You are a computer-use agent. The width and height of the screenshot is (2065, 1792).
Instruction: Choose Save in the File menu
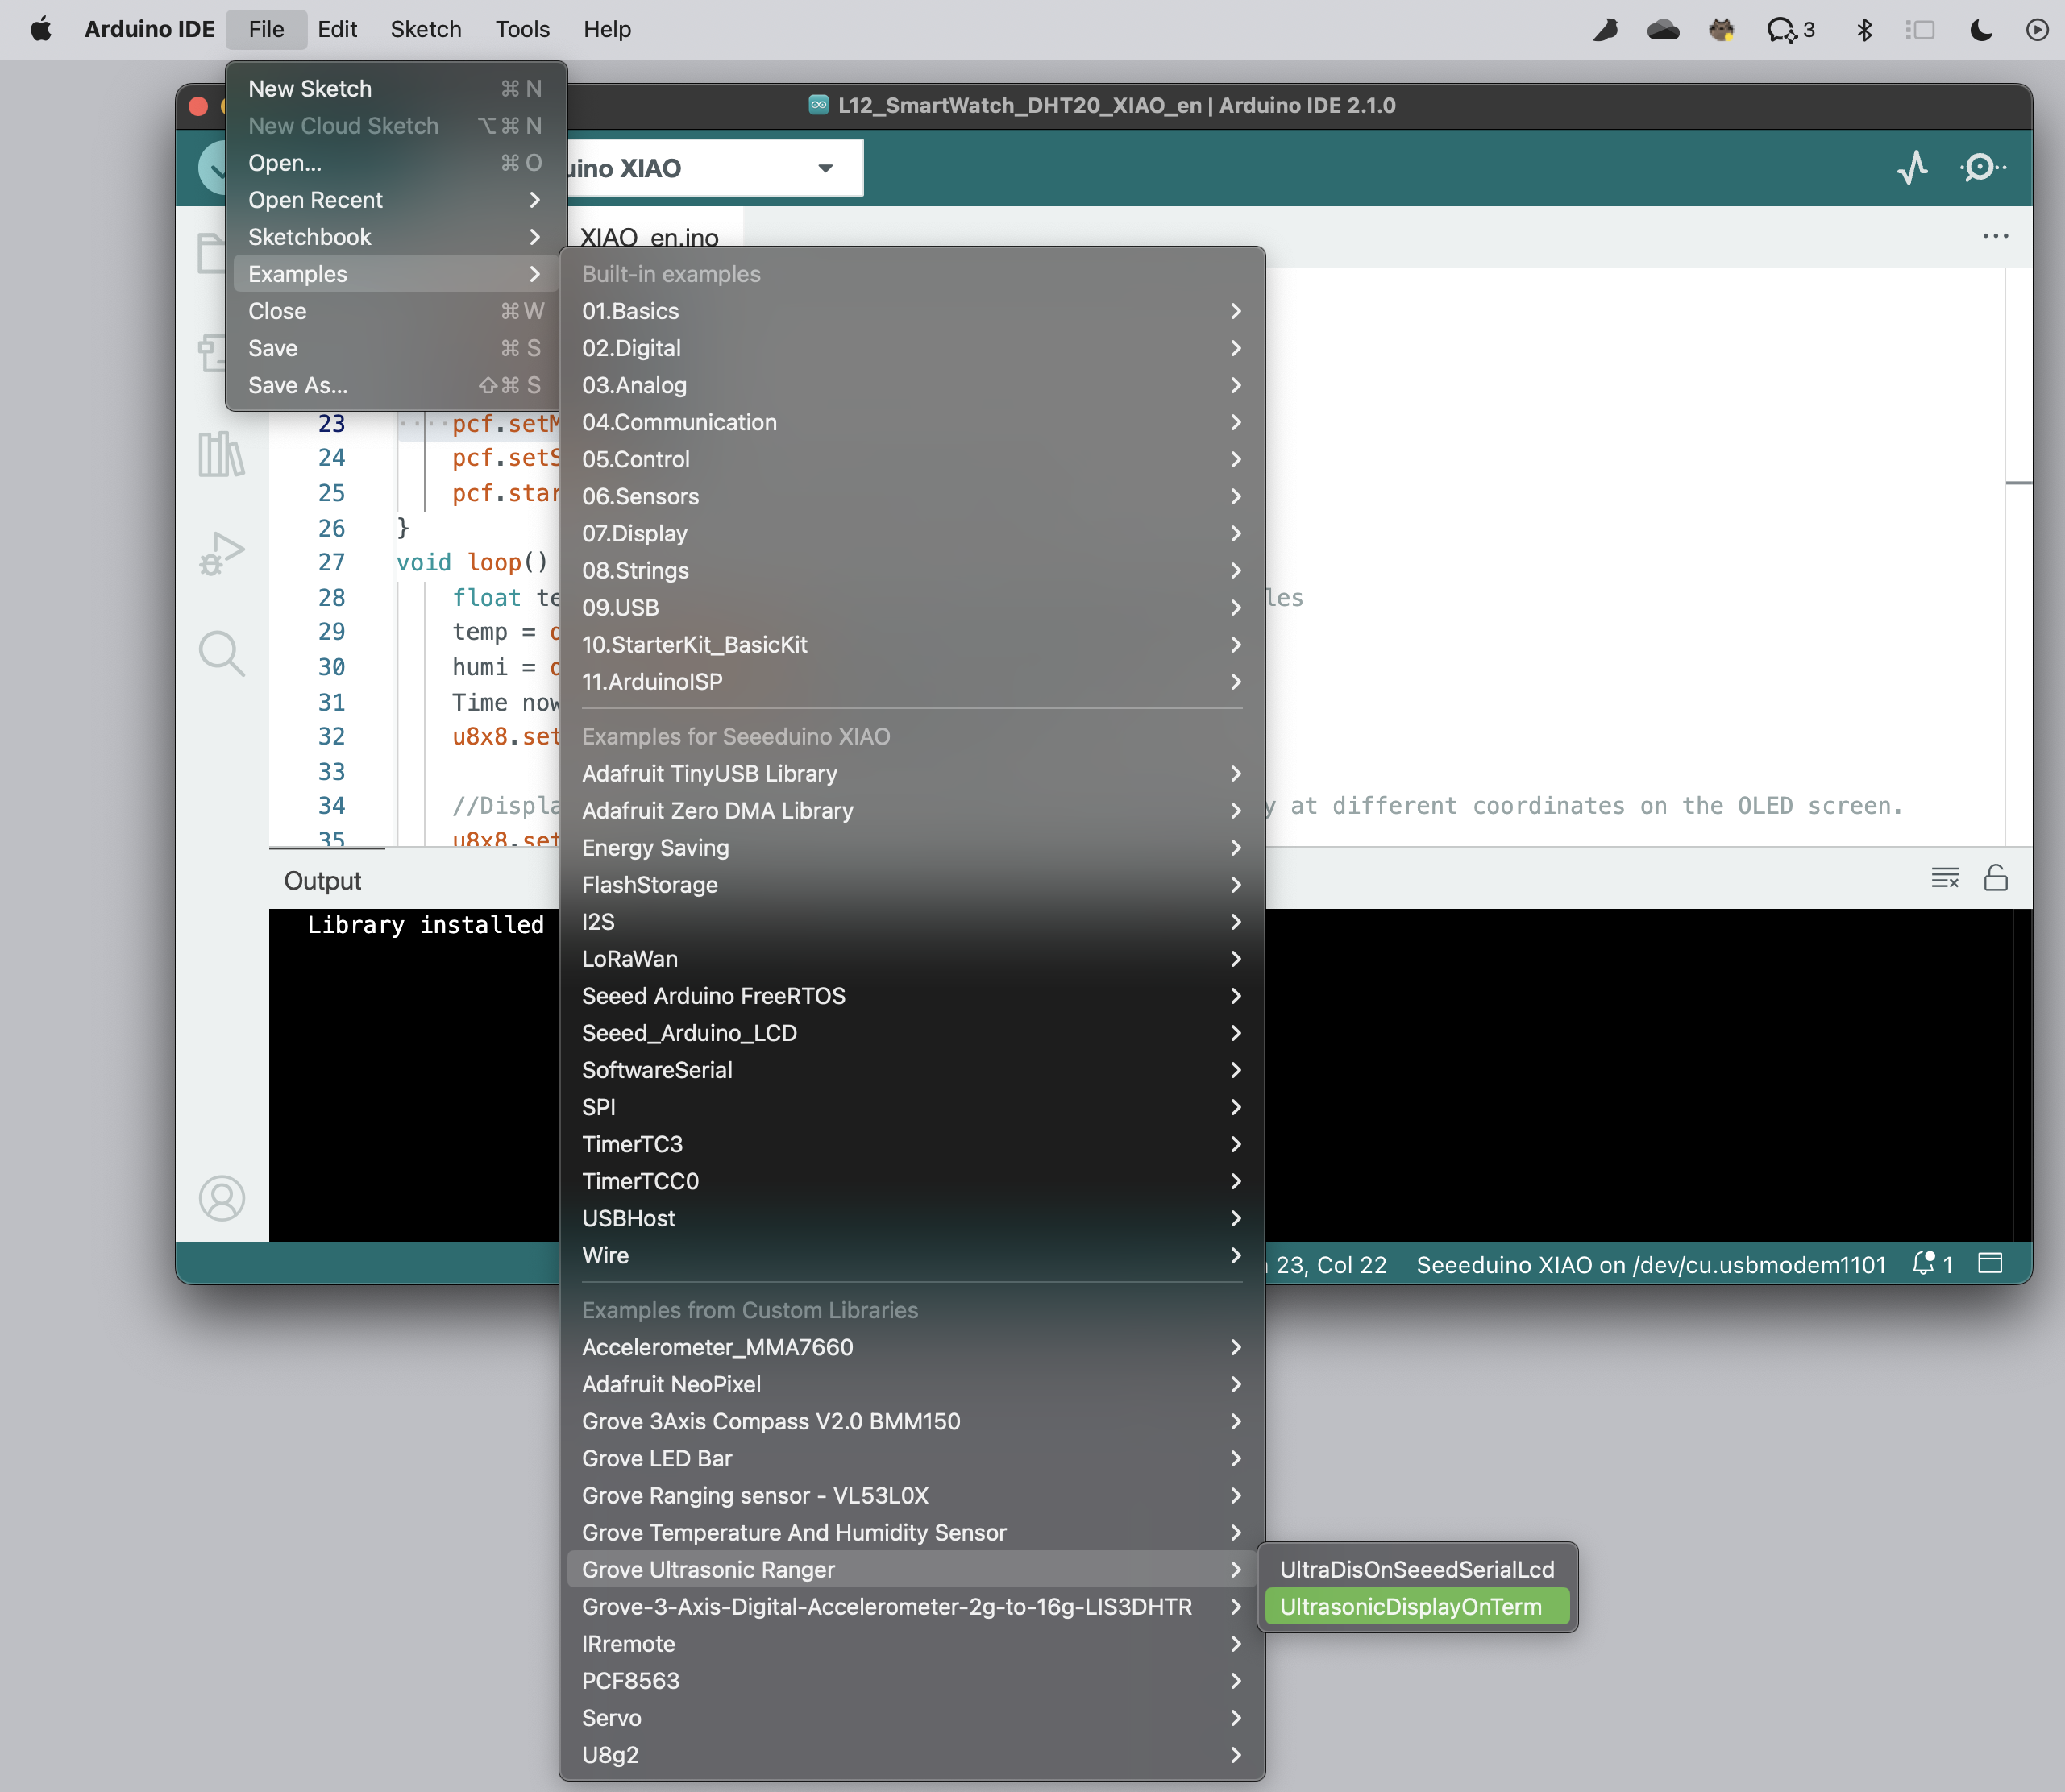pos(397,348)
